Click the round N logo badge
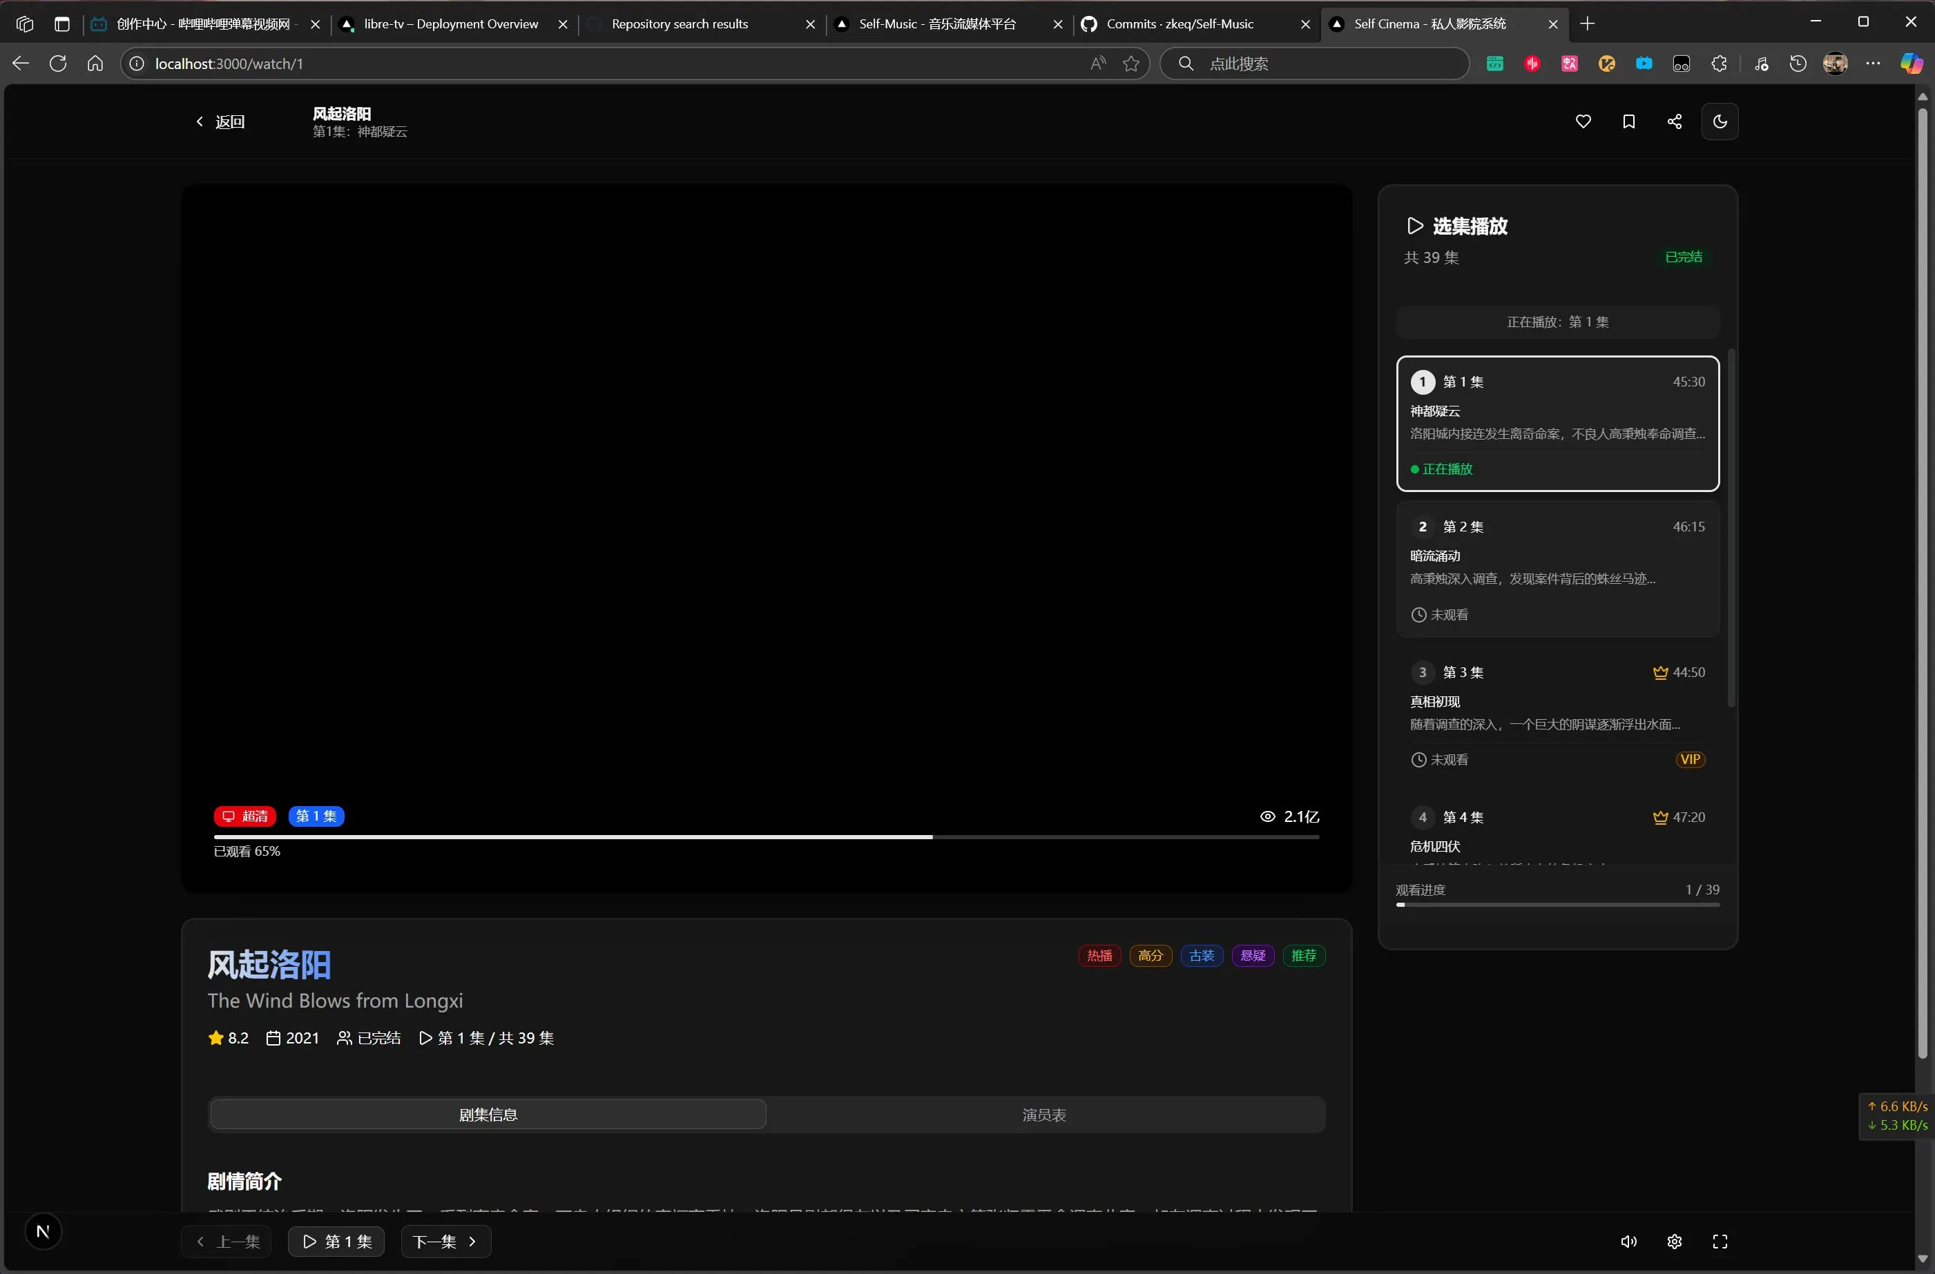1935x1274 pixels. (43, 1231)
